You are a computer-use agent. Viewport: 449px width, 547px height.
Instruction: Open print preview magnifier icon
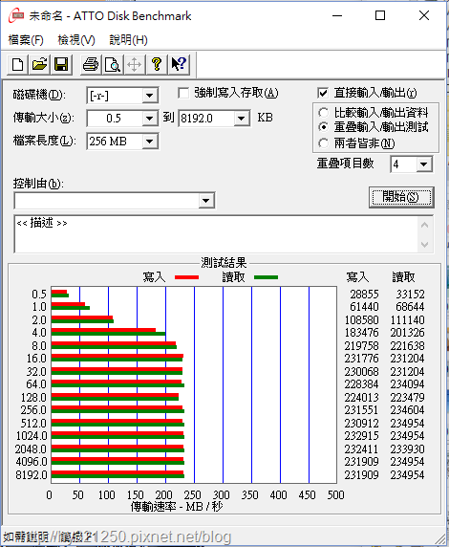(x=113, y=64)
